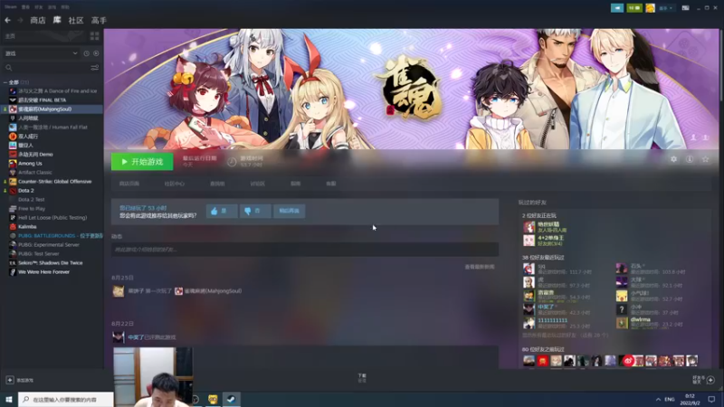
Task: Select Hell Let Loose (Public Testing)
Action: pos(52,218)
